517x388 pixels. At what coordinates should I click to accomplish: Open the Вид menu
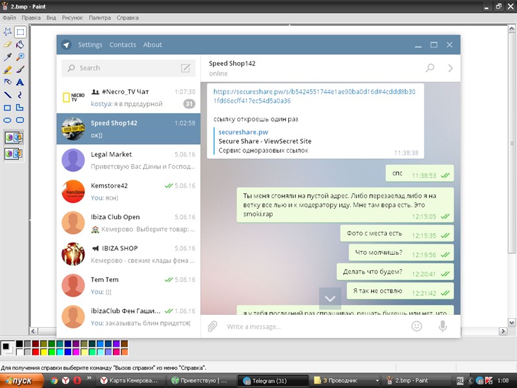click(x=51, y=18)
